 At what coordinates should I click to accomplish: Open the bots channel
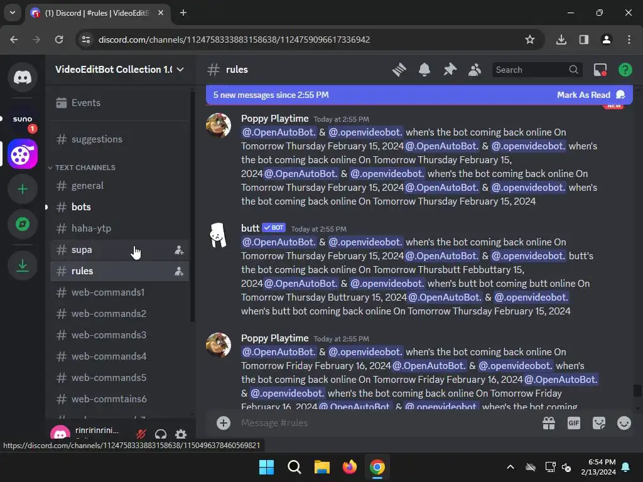click(120, 207)
